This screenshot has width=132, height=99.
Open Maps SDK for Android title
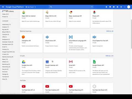point(29,16)
